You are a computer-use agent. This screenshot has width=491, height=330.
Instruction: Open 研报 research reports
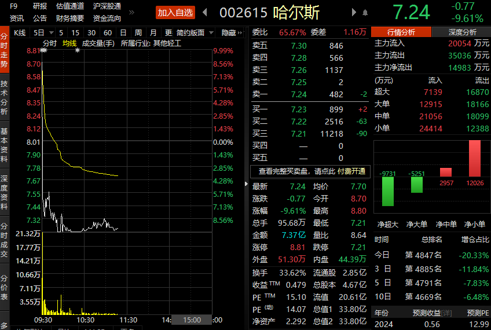point(40,6)
